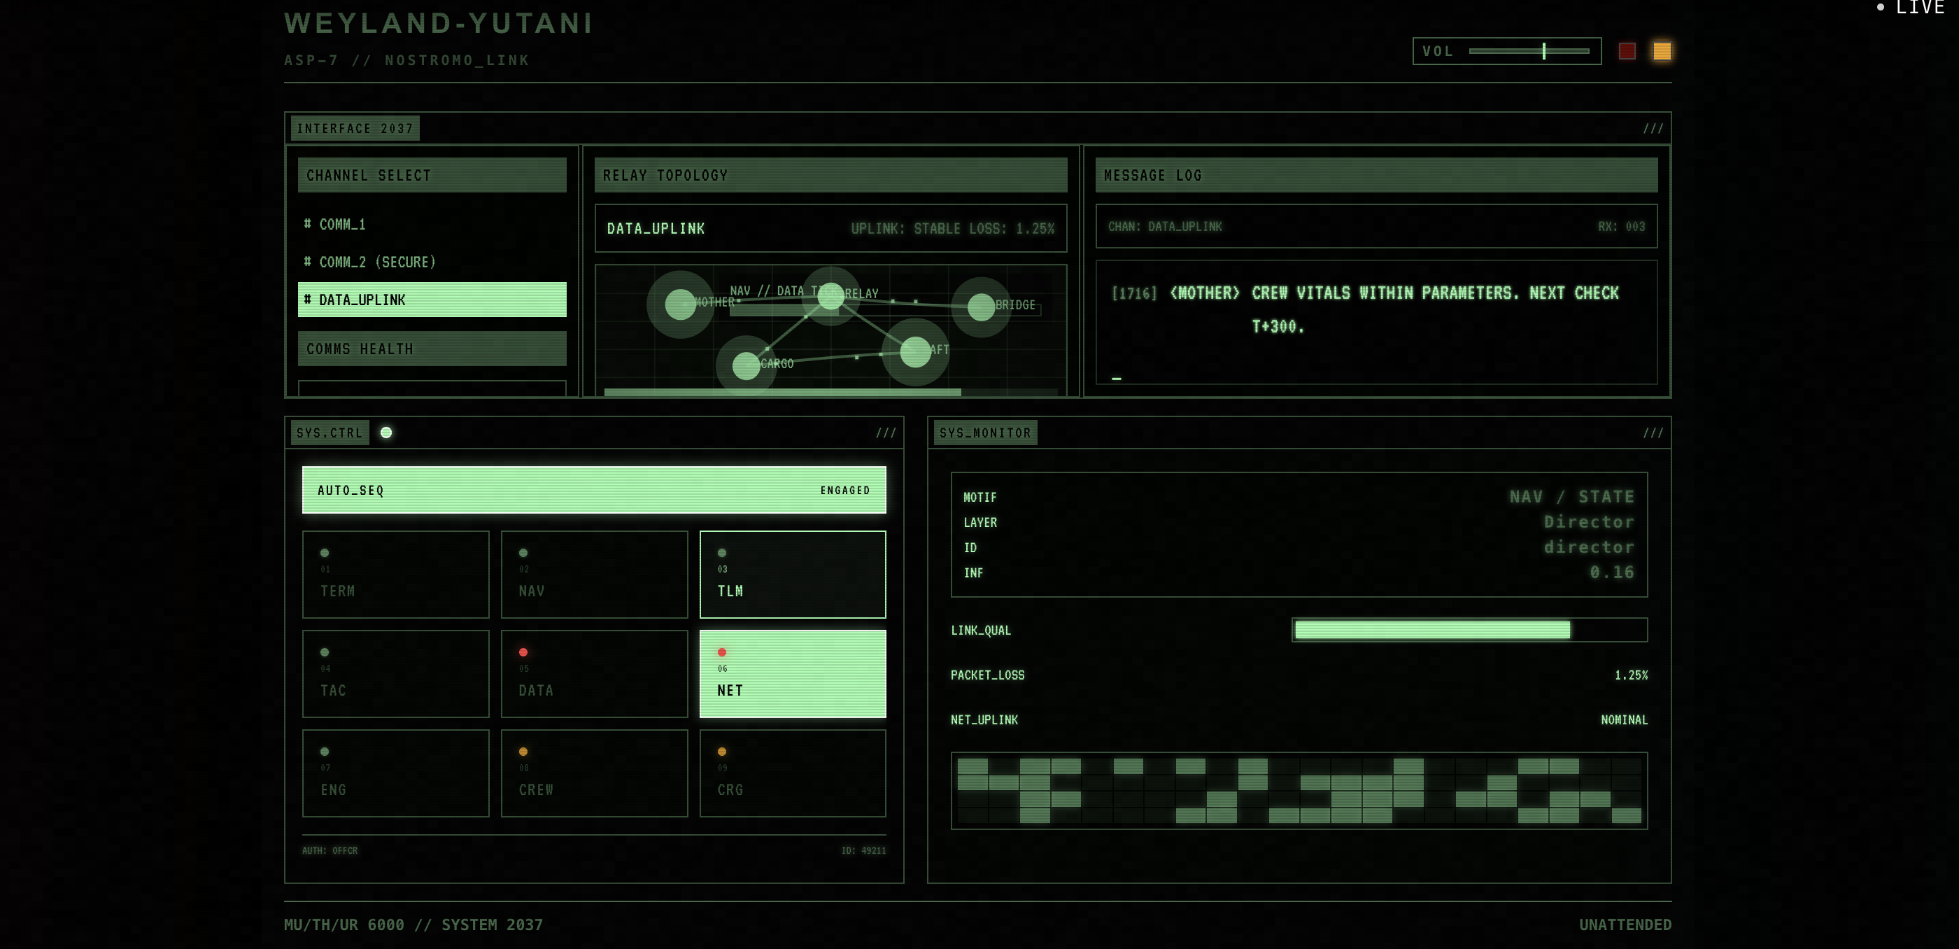Image resolution: width=1959 pixels, height=949 pixels.
Task: Click the BRIDGE relay node
Action: [x=980, y=307]
